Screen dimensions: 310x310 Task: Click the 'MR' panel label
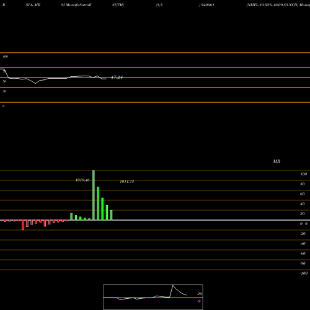(x=277, y=161)
